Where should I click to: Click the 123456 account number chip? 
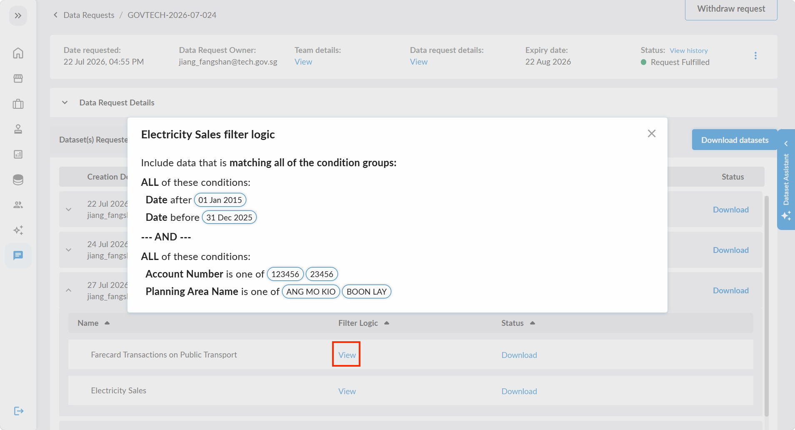point(285,274)
